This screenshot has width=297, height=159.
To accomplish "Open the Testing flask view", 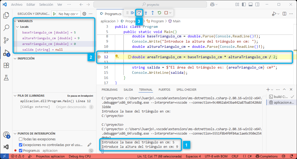I will (x=6, y=77).
